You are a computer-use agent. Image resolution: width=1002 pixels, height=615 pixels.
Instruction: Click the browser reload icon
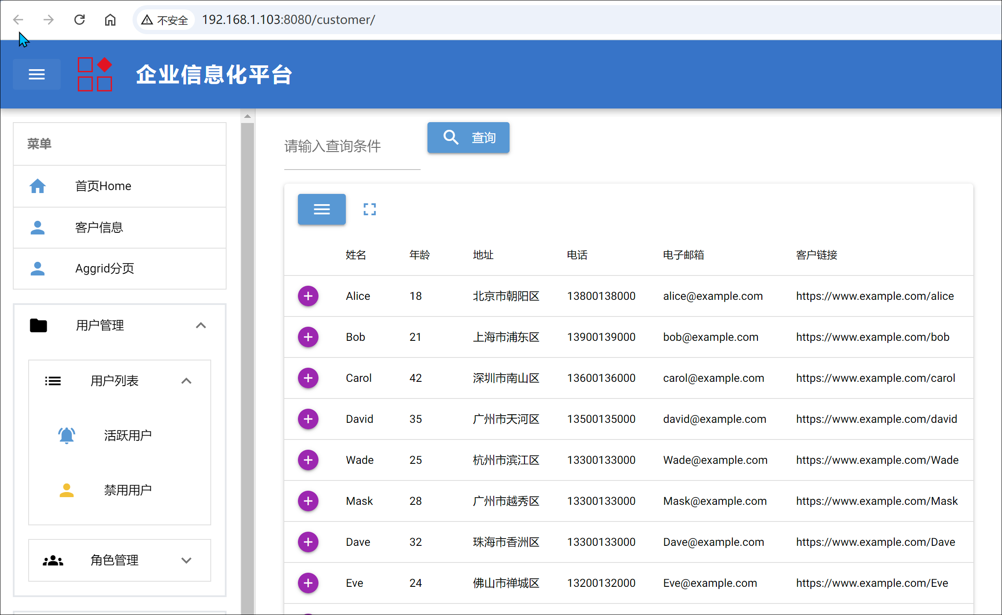point(80,20)
